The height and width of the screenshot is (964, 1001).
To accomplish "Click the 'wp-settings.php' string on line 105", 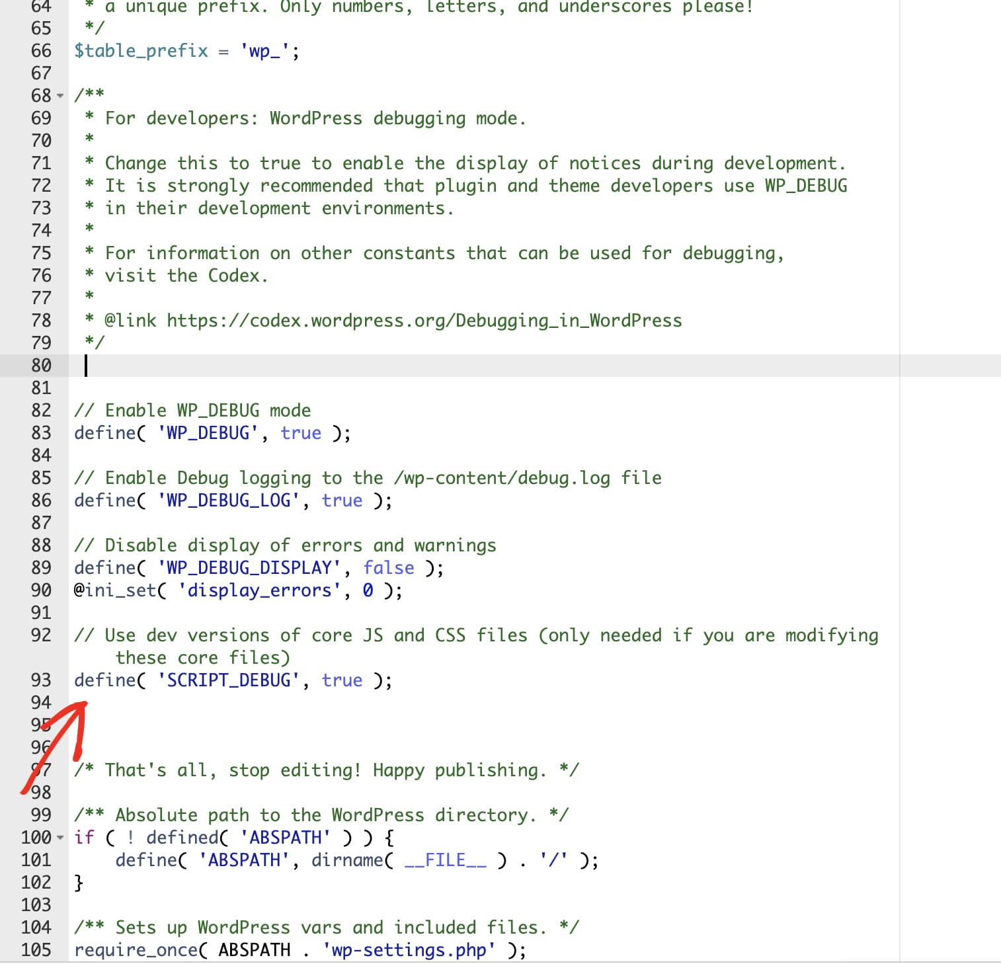I will tap(407, 949).
